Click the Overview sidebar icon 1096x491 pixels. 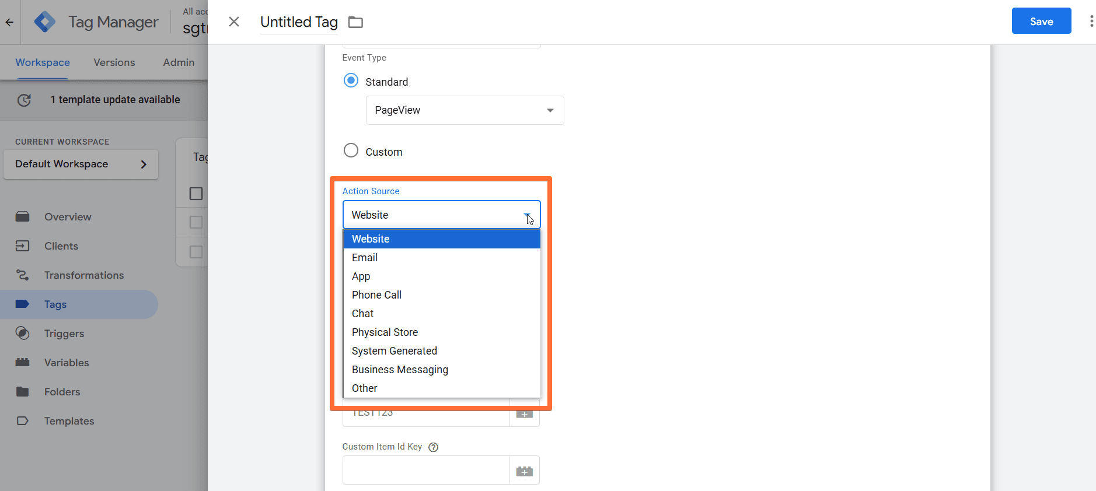coord(23,217)
